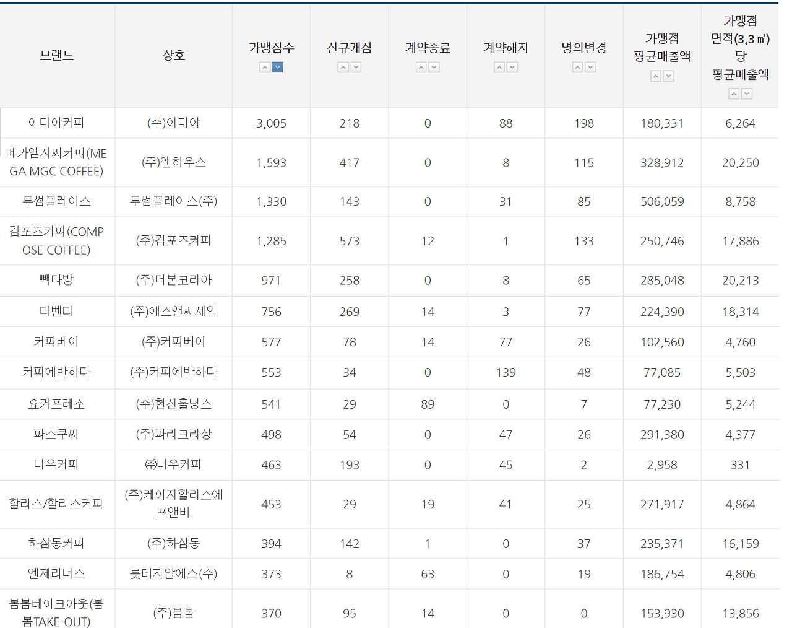
Task: Select the 봄봄테이크아웃 brand cell
Action: [x=57, y=609]
